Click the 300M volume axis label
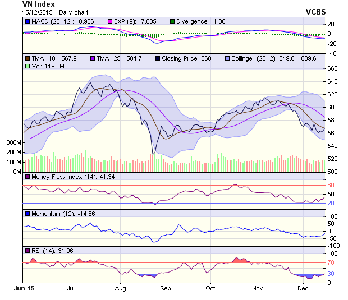 [x=13, y=143]
